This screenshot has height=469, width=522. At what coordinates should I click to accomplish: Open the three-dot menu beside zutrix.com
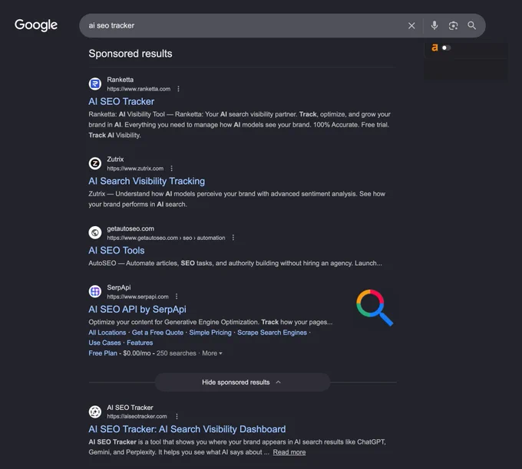pyautogui.click(x=171, y=168)
